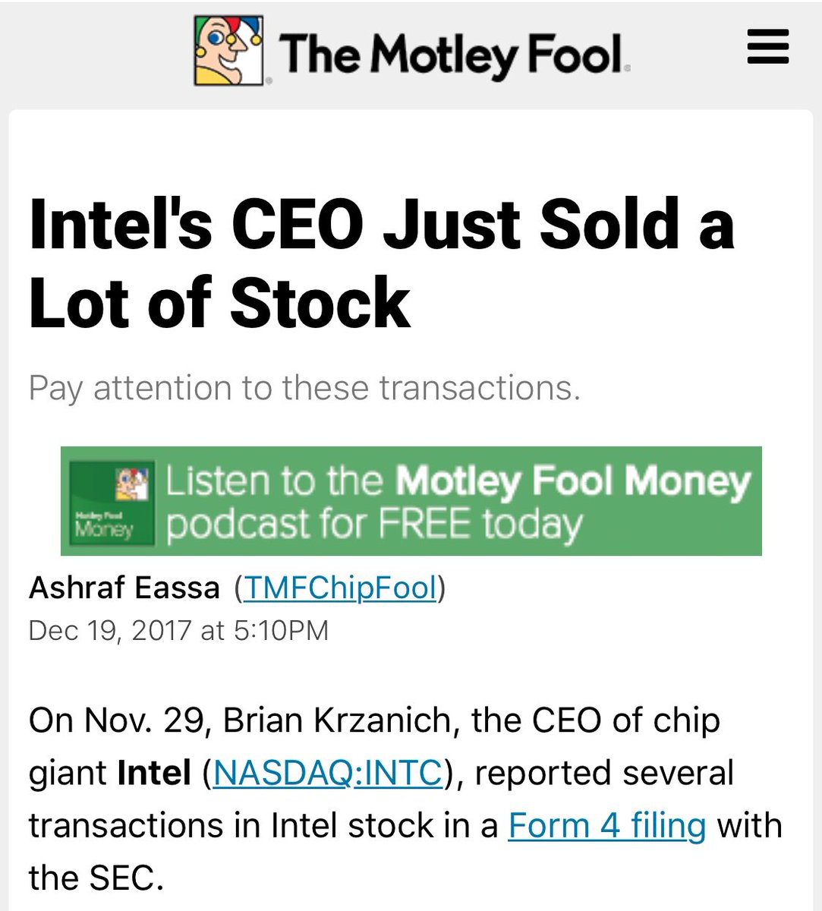Click the 5:10PM timestamp
Image resolution: width=822 pixels, height=911 pixels.
281,630
